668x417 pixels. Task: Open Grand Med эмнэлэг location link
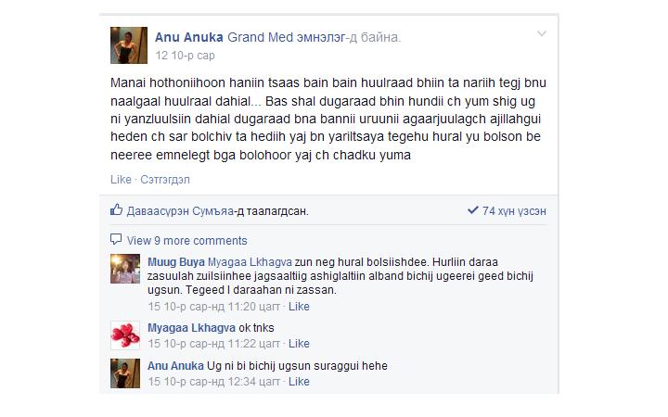point(288,37)
